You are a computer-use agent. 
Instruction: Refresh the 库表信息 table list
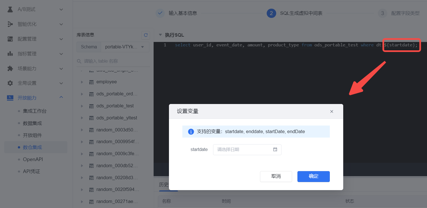[x=145, y=35]
